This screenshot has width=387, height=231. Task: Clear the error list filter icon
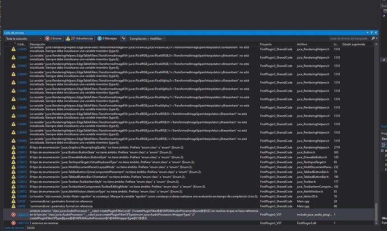click(123, 39)
